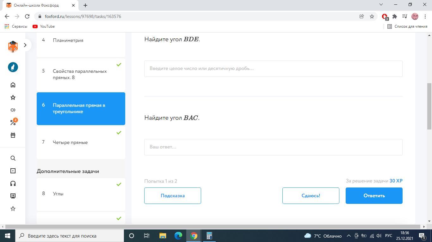Open the play-box video icon in the sidebar
This screenshot has width=432, height=242.
(13, 171)
